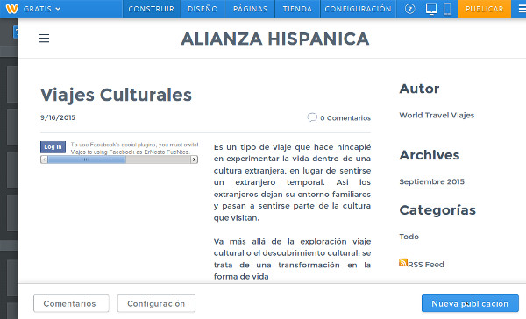Click the World Travel Viajes author text
The width and height of the screenshot is (526, 319).
[437, 115]
